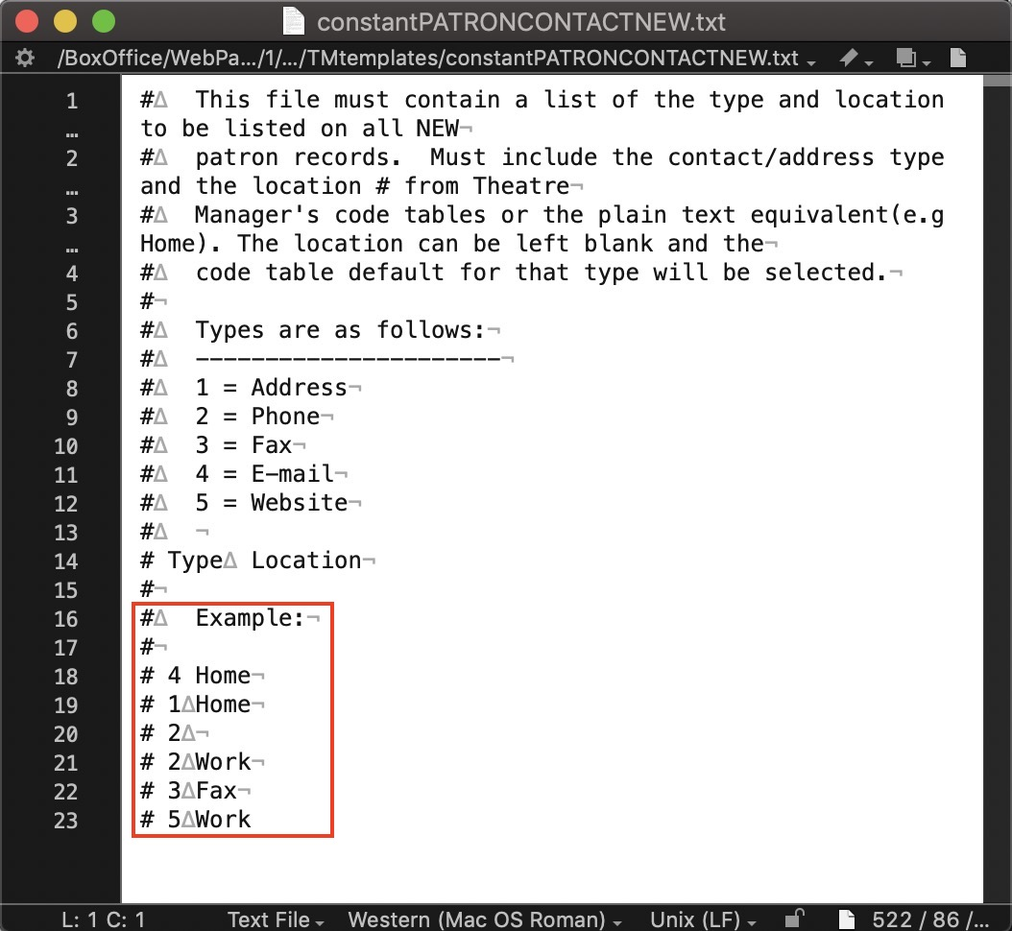Open the gear settings menu in toolbar
Viewport: 1012px width, 931px height.
(25, 58)
